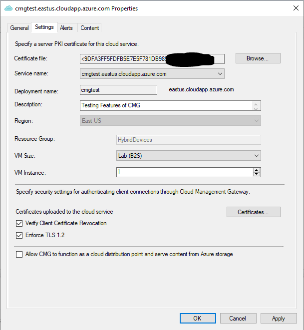Uncheck Verify Client Certificate Revocation
This screenshot has width=304, height=330.
pos(19,223)
